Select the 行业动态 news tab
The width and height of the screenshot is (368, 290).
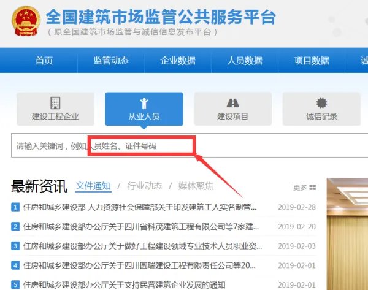tap(145, 186)
